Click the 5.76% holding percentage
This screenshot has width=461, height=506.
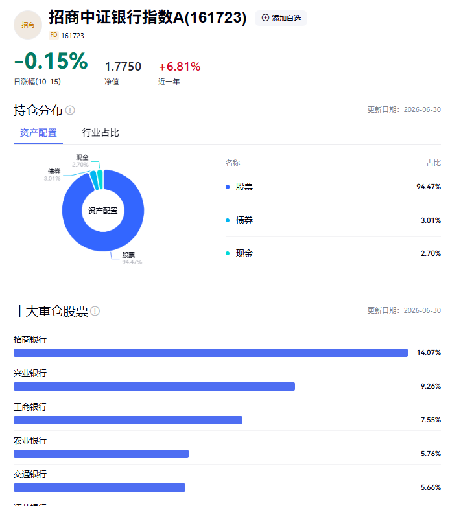431,454
